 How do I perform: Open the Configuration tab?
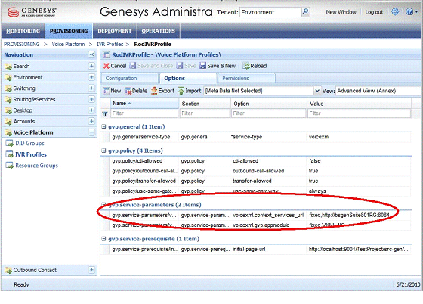(x=129, y=79)
